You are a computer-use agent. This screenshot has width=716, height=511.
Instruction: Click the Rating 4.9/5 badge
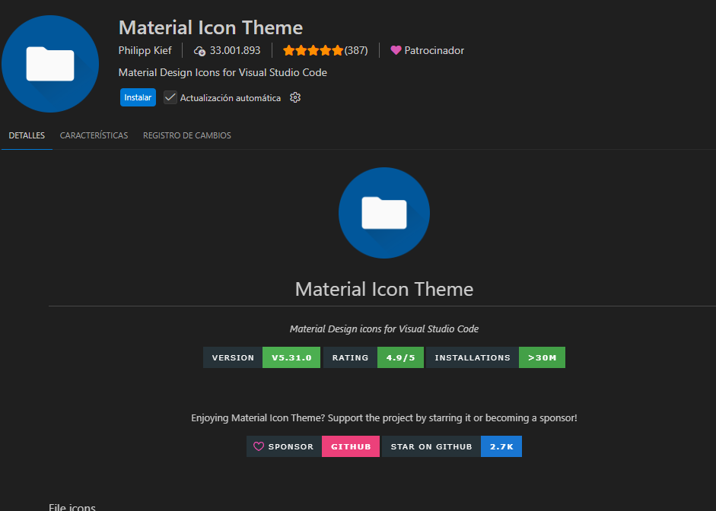(373, 357)
